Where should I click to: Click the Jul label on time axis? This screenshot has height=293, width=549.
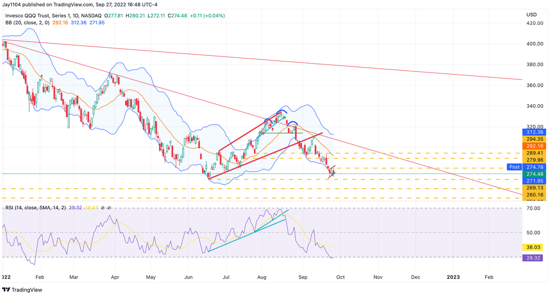coord(226,277)
